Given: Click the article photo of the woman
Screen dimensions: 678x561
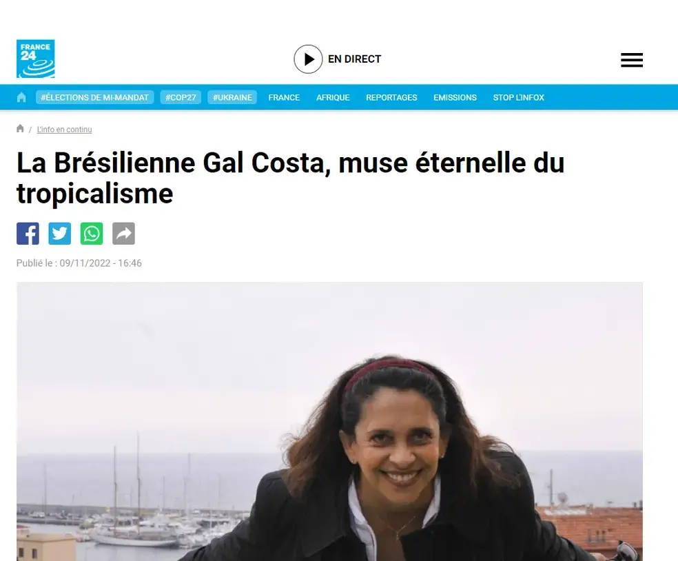Looking at the screenshot, I should point(329,422).
